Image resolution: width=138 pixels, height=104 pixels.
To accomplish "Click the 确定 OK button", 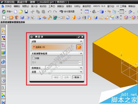I will [56, 77].
